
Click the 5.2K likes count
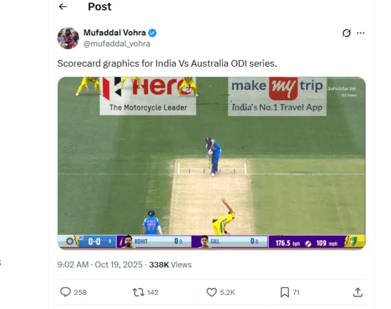pos(227,292)
